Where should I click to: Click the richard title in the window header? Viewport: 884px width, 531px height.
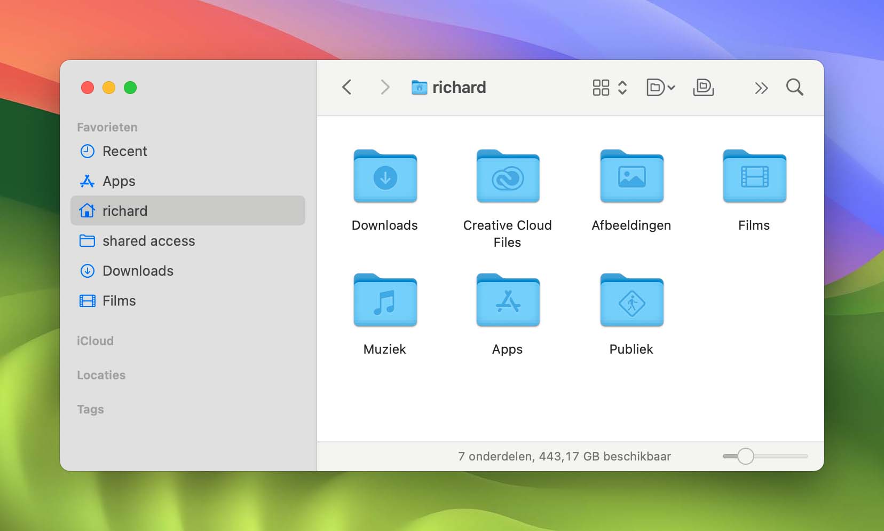(460, 87)
